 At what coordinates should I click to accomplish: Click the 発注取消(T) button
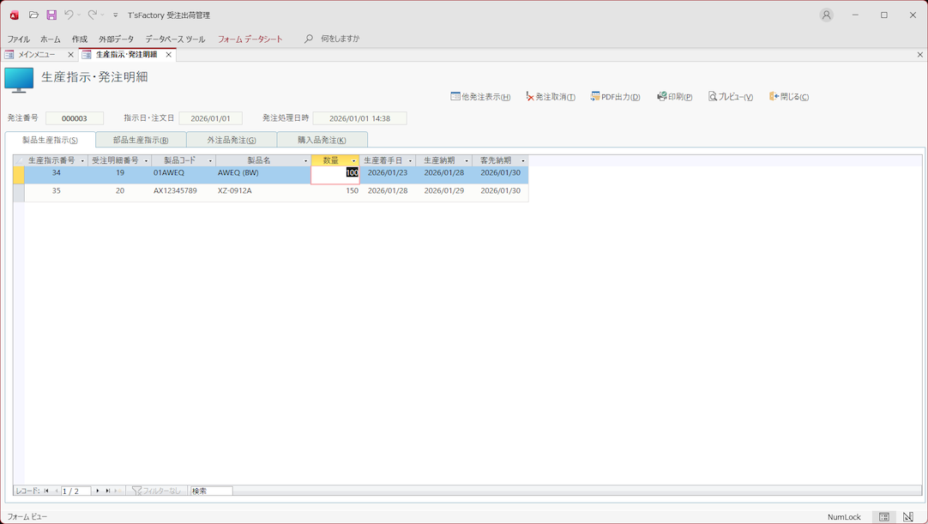tap(551, 97)
